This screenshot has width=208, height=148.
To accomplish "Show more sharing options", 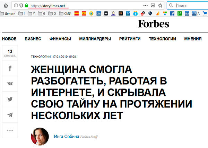I will pos(10,130).
